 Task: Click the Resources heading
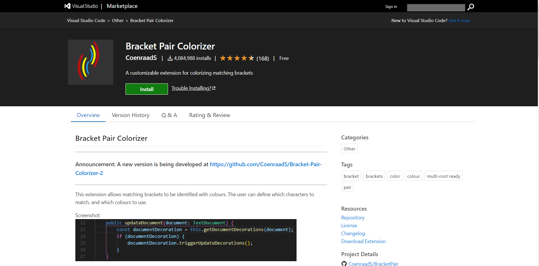point(354,209)
